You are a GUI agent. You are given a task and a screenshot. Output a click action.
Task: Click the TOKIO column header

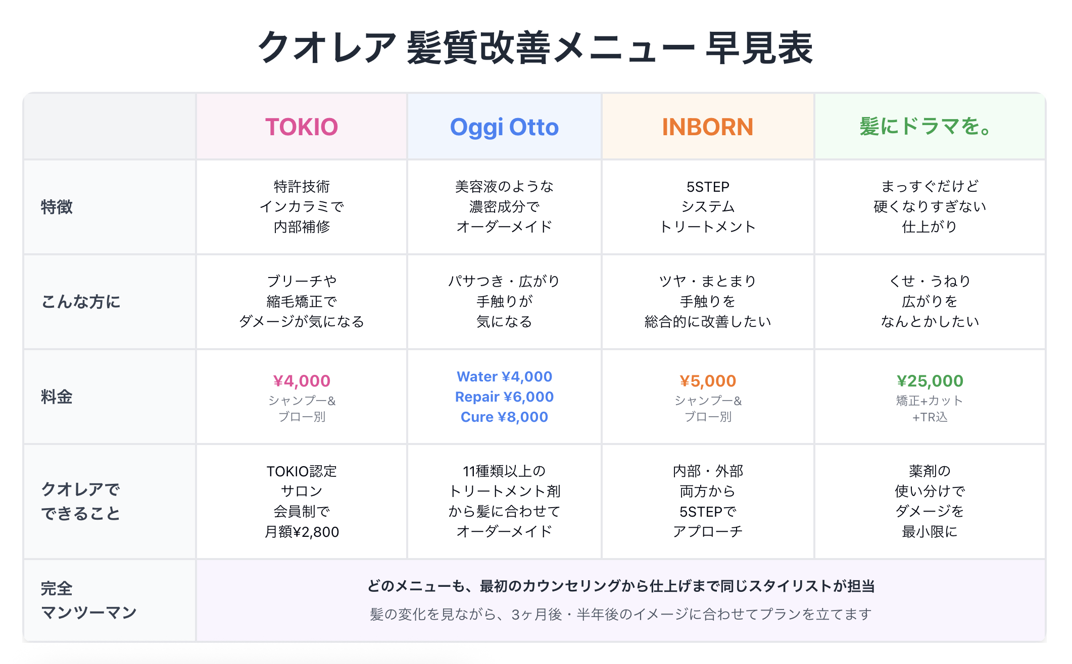pyautogui.click(x=302, y=127)
